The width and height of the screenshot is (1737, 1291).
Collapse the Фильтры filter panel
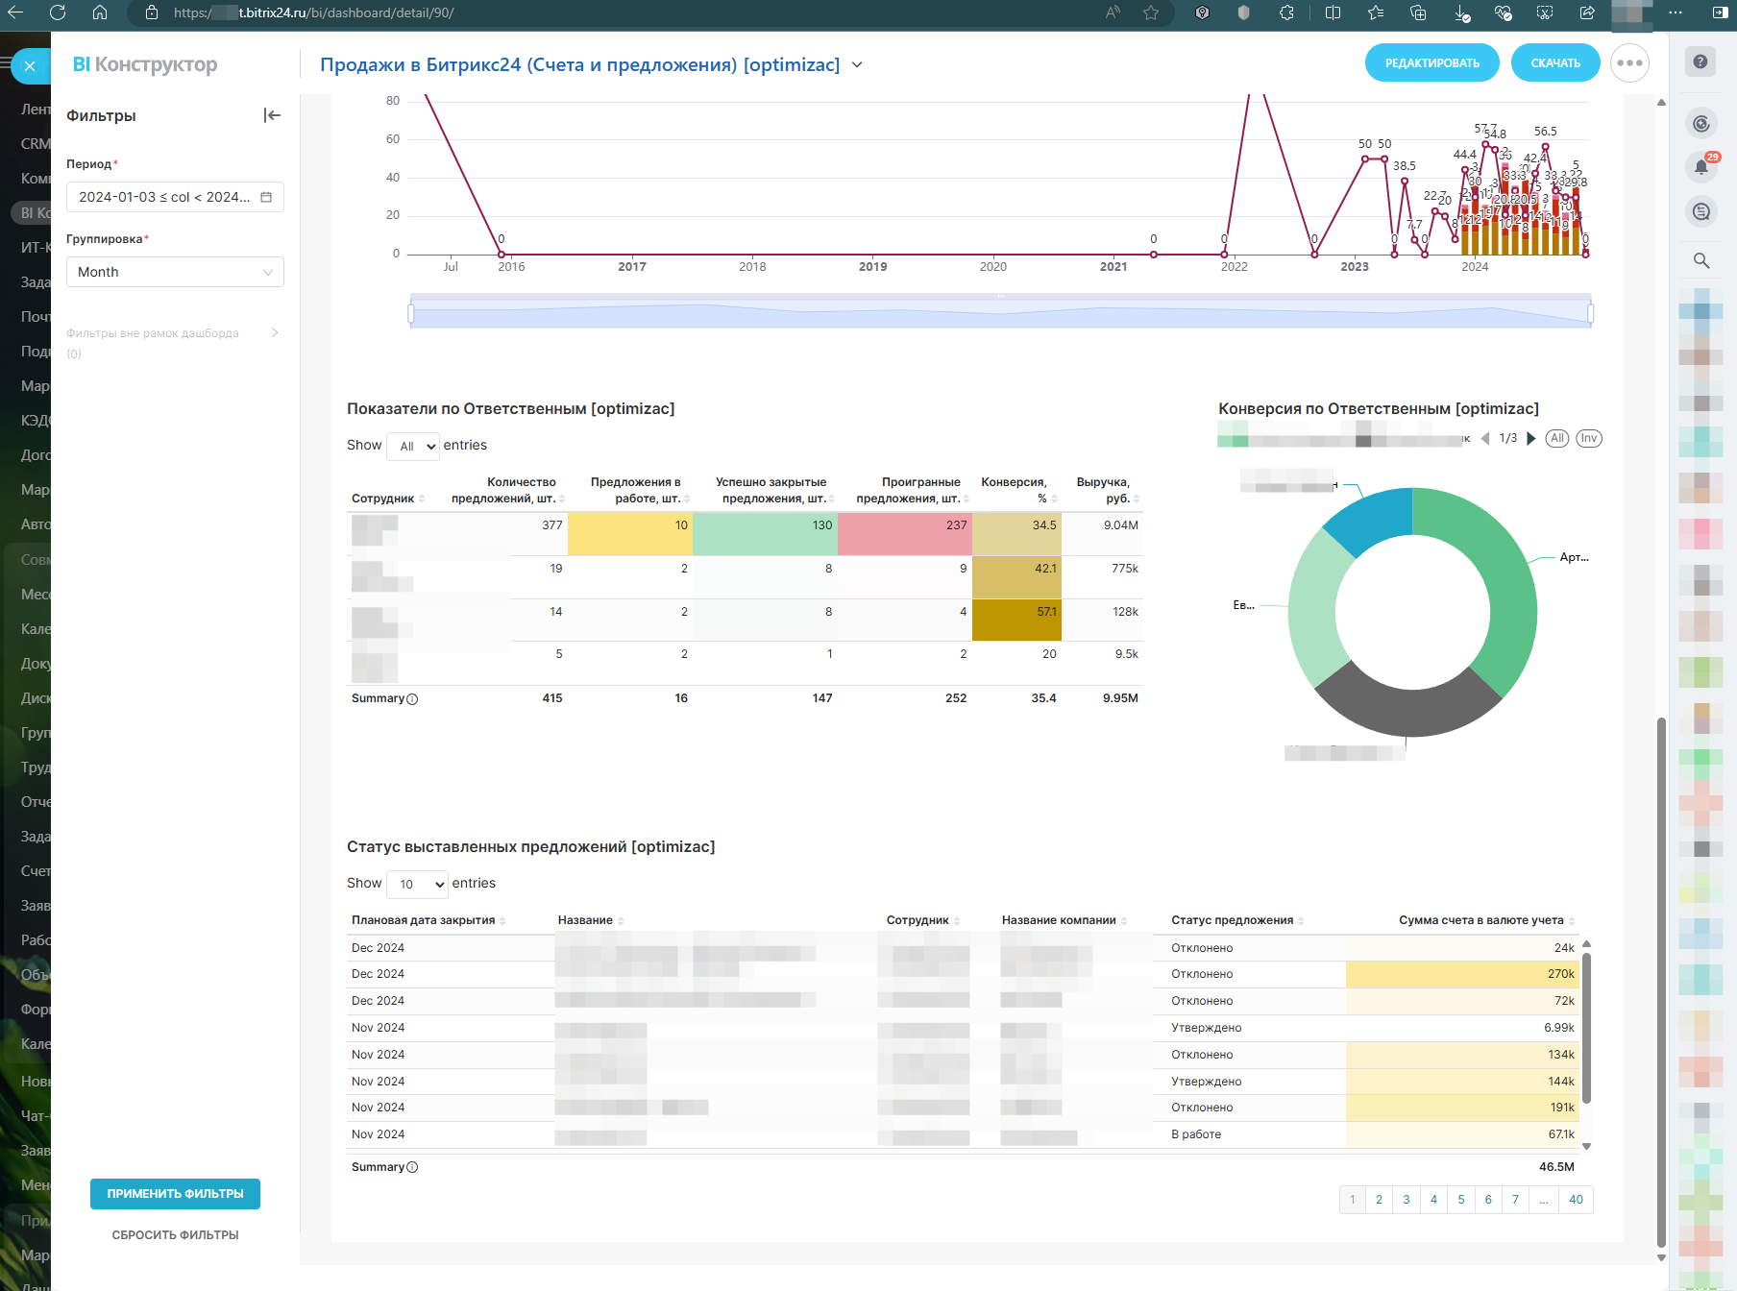[272, 115]
